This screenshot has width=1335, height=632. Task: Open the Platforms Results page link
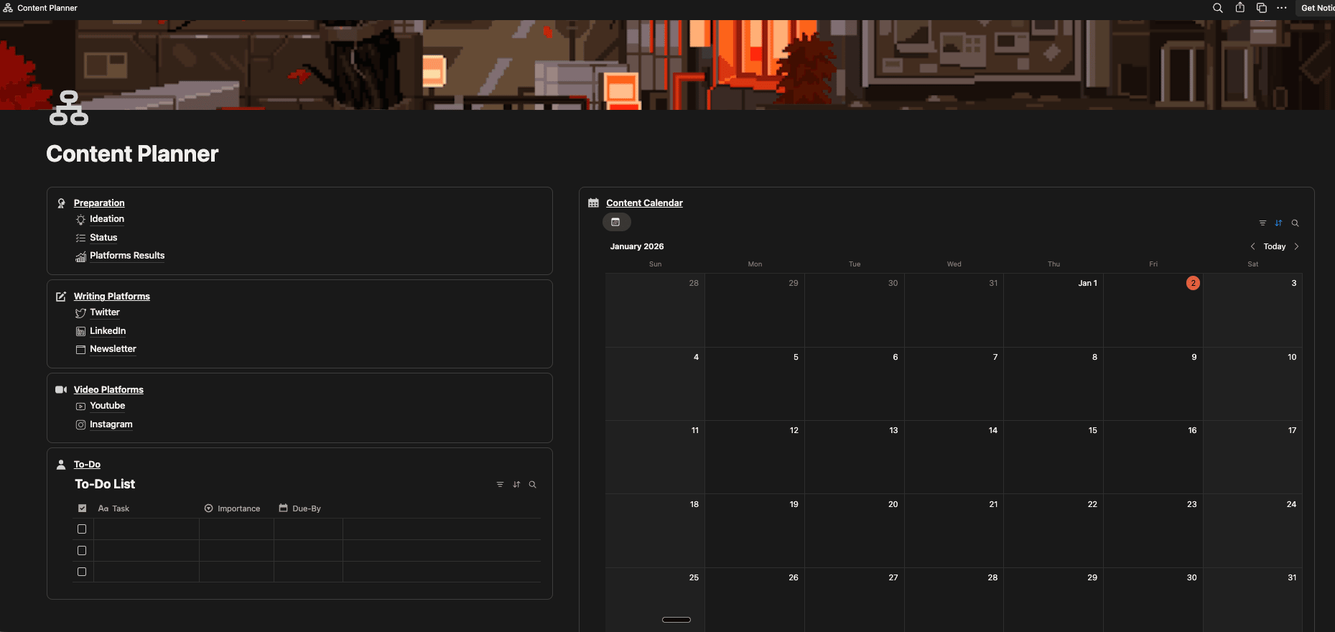[x=127, y=256]
